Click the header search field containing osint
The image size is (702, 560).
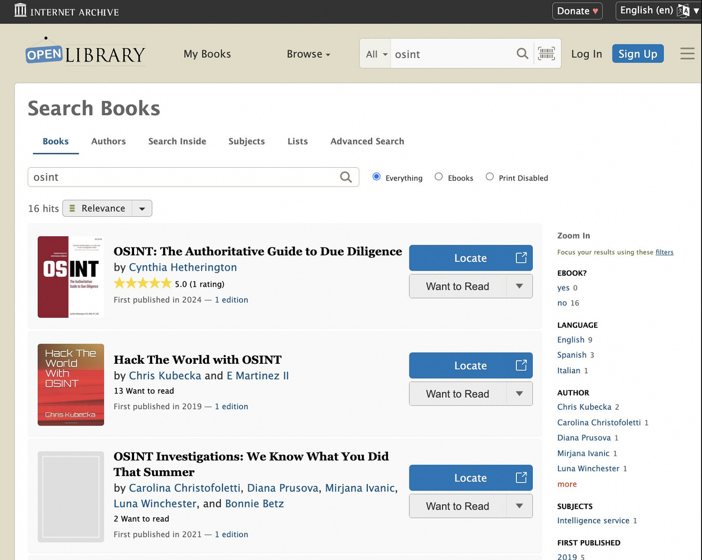point(452,54)
